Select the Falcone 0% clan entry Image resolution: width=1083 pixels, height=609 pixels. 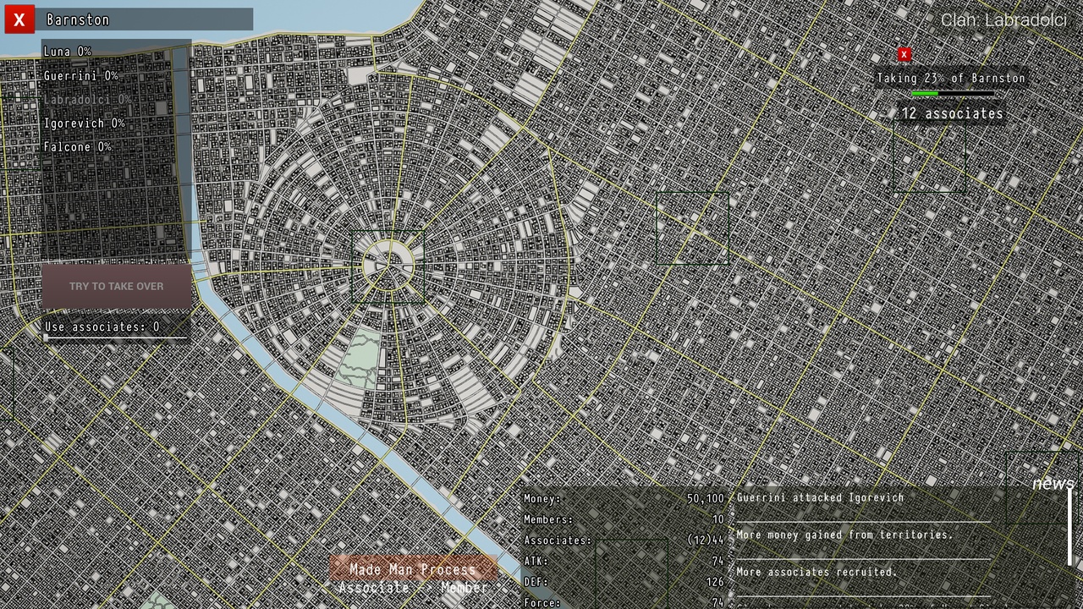pyautogui.click(x=78, y=147)
